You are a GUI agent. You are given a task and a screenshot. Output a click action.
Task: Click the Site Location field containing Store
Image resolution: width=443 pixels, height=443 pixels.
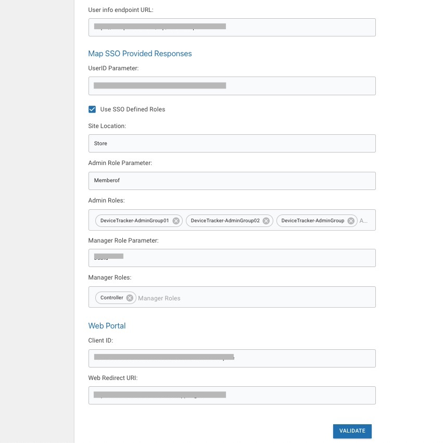pos(232,143)
